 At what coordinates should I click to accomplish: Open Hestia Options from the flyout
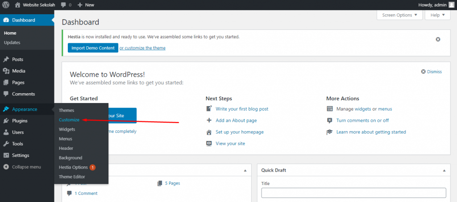pyautogui.click(x=73, y=167)
